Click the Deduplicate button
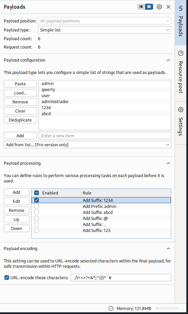Screen dimensions: 188x314 [20, 120]
